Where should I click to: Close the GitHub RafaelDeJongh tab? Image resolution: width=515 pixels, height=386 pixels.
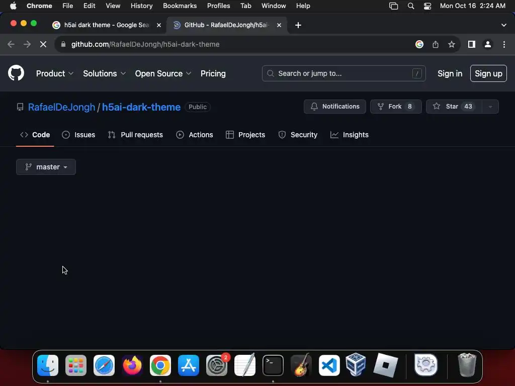pos(279,25)
